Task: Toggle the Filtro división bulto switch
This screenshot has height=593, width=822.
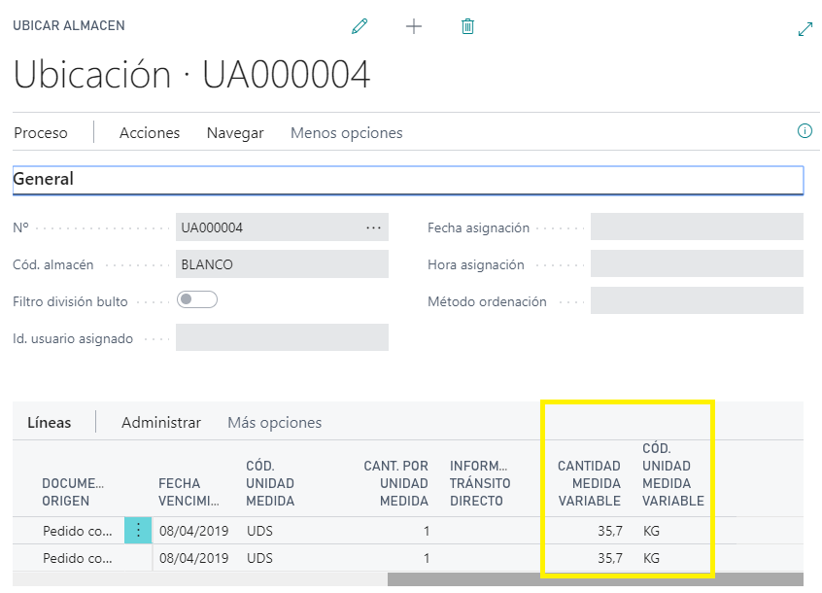Action: [197, 299]
